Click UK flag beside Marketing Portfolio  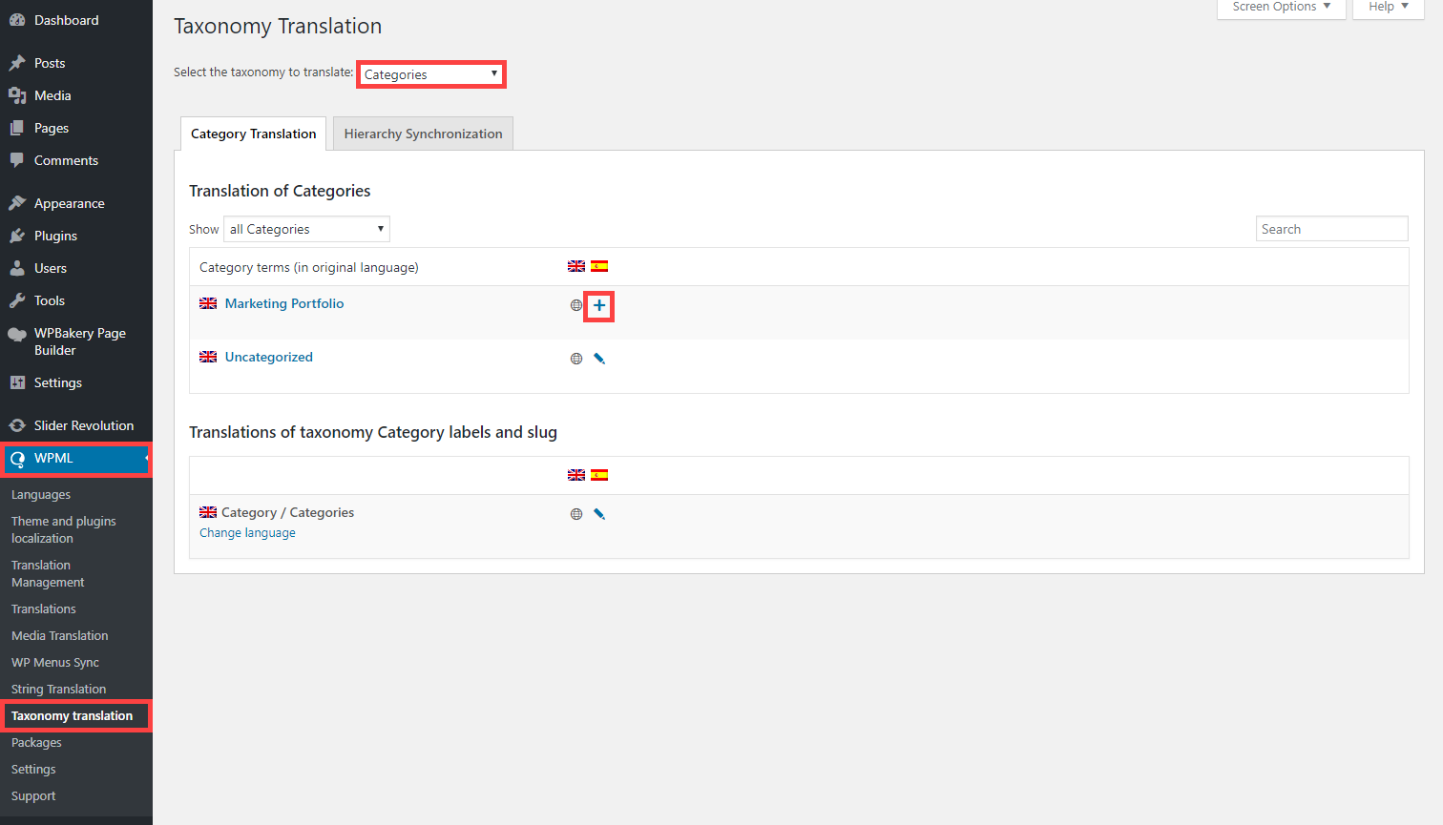coord(208,303)
